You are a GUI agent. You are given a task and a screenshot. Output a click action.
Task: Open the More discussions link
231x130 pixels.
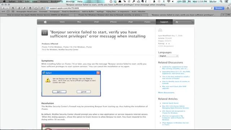click(x=166, y=92)
